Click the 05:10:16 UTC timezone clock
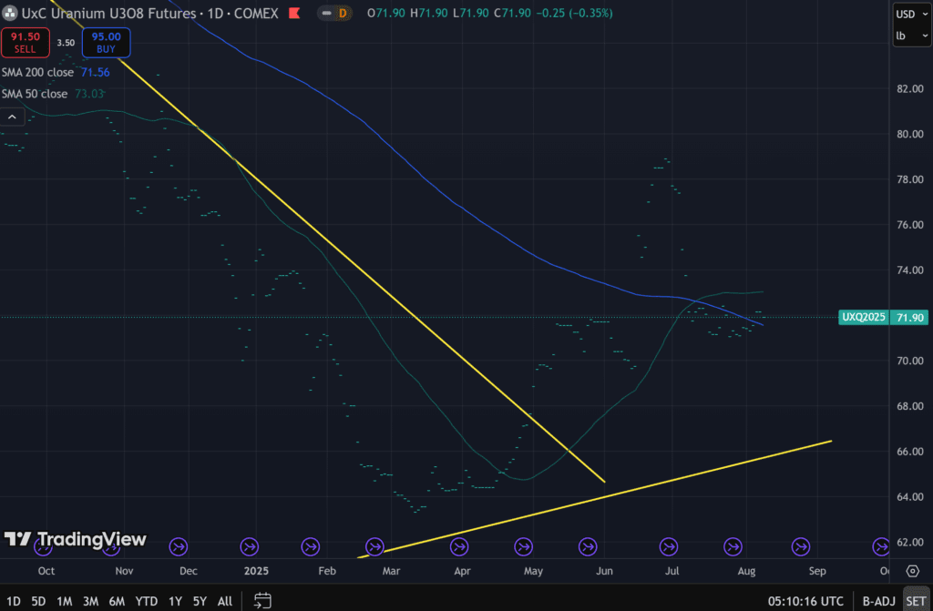 [x=805, y=601]
